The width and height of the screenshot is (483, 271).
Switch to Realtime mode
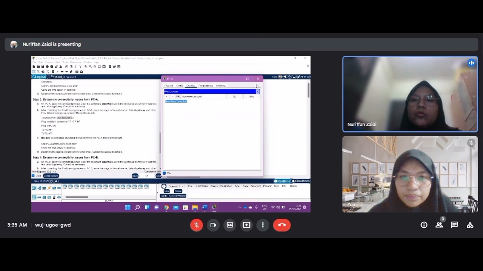(x=282, y=181)
